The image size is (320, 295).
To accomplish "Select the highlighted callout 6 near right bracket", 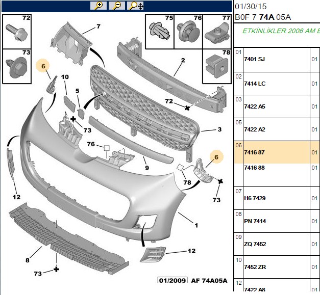I will tap(216, 157).
